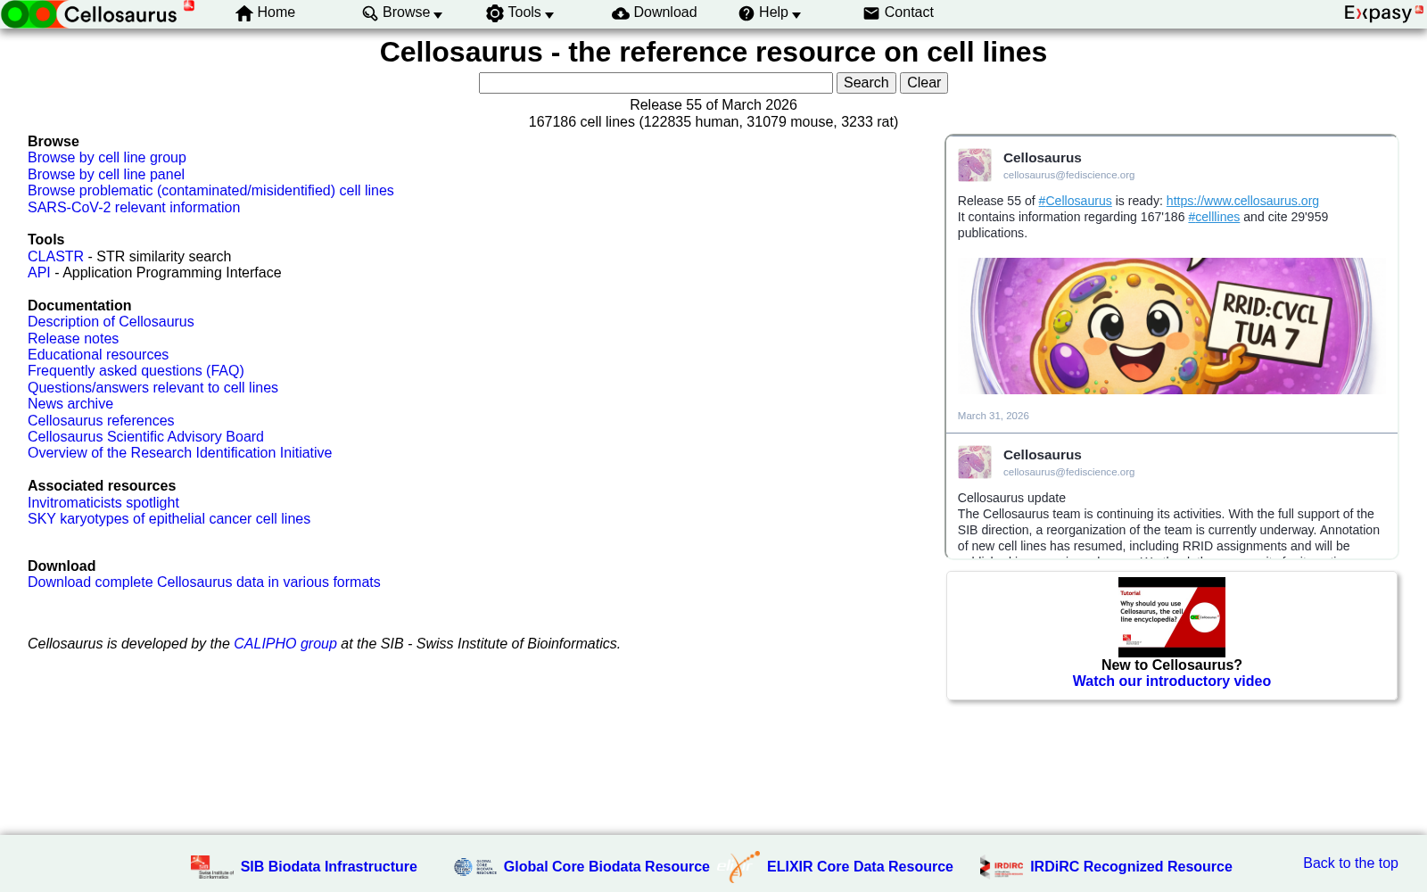Image resolution: width=1427 pixels, height=892 pixels.
Task: Click the ELIXIR logo in footer
Action: pos(739,866)
